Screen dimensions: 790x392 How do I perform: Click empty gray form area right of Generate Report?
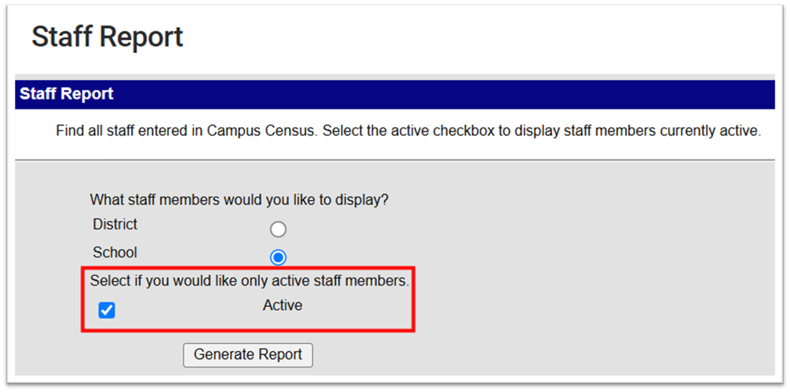[522, 354]
